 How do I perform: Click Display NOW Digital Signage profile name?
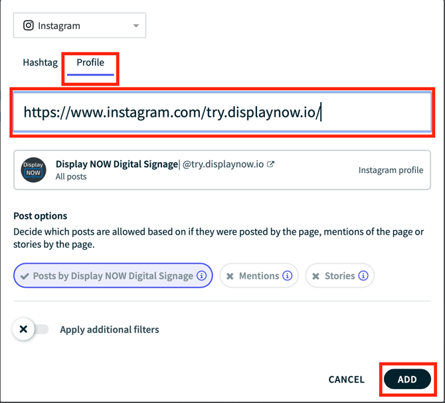pyautogui.click(x=117, y=164)
